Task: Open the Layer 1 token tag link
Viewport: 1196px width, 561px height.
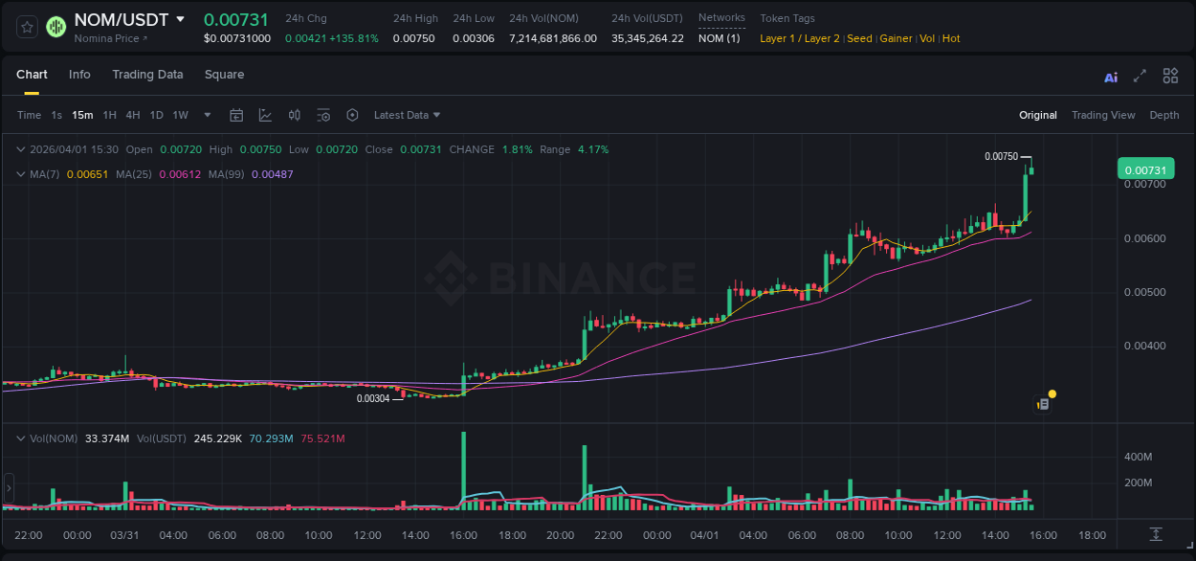Action: [778, 38]
